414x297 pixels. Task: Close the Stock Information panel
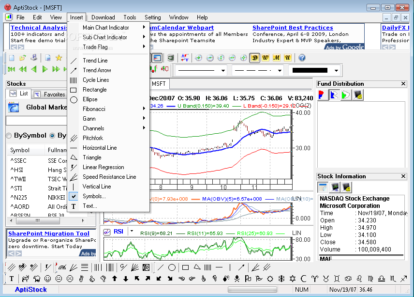[403, 176]
